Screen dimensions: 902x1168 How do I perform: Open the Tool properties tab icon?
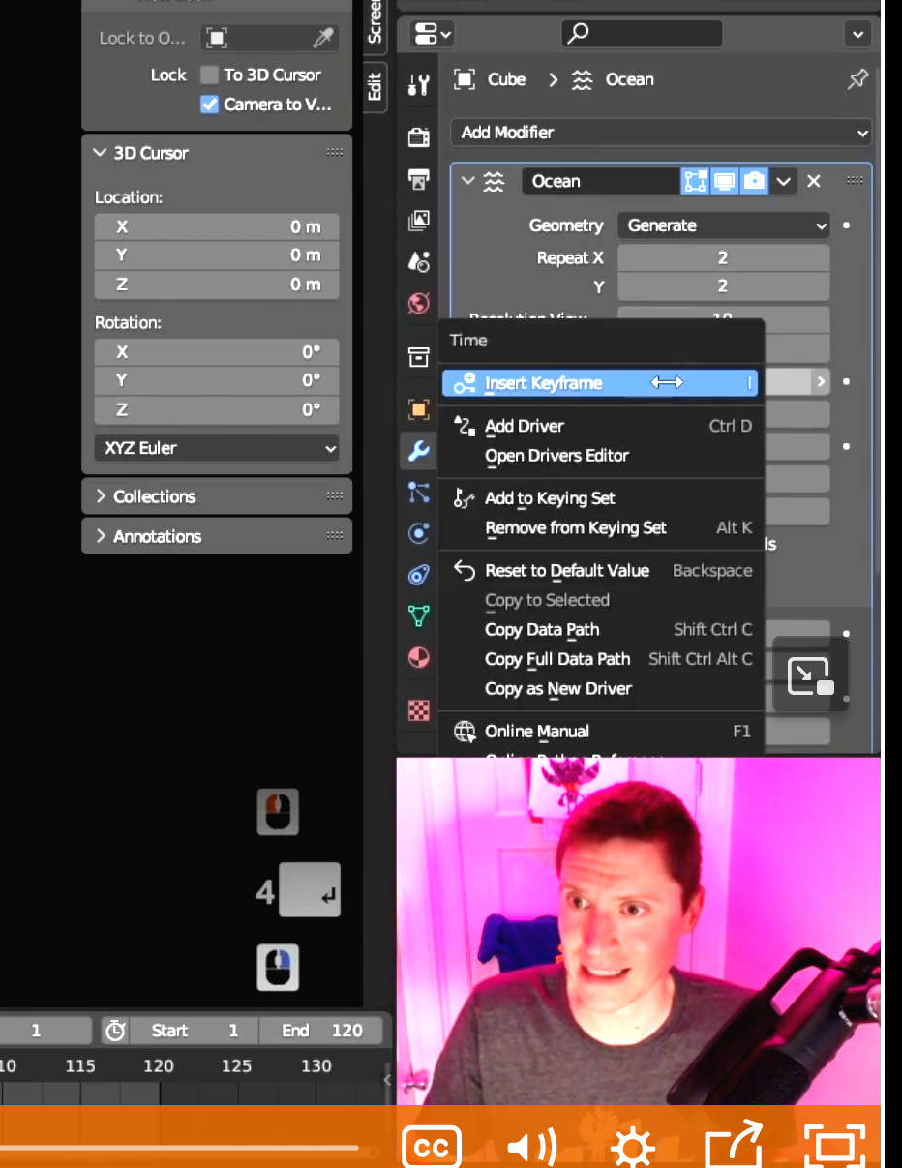(418, 85)
